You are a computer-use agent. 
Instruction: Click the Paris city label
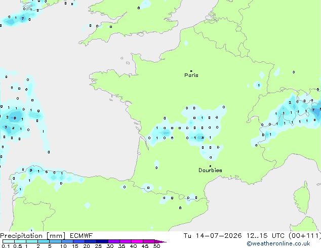point(191,75)
